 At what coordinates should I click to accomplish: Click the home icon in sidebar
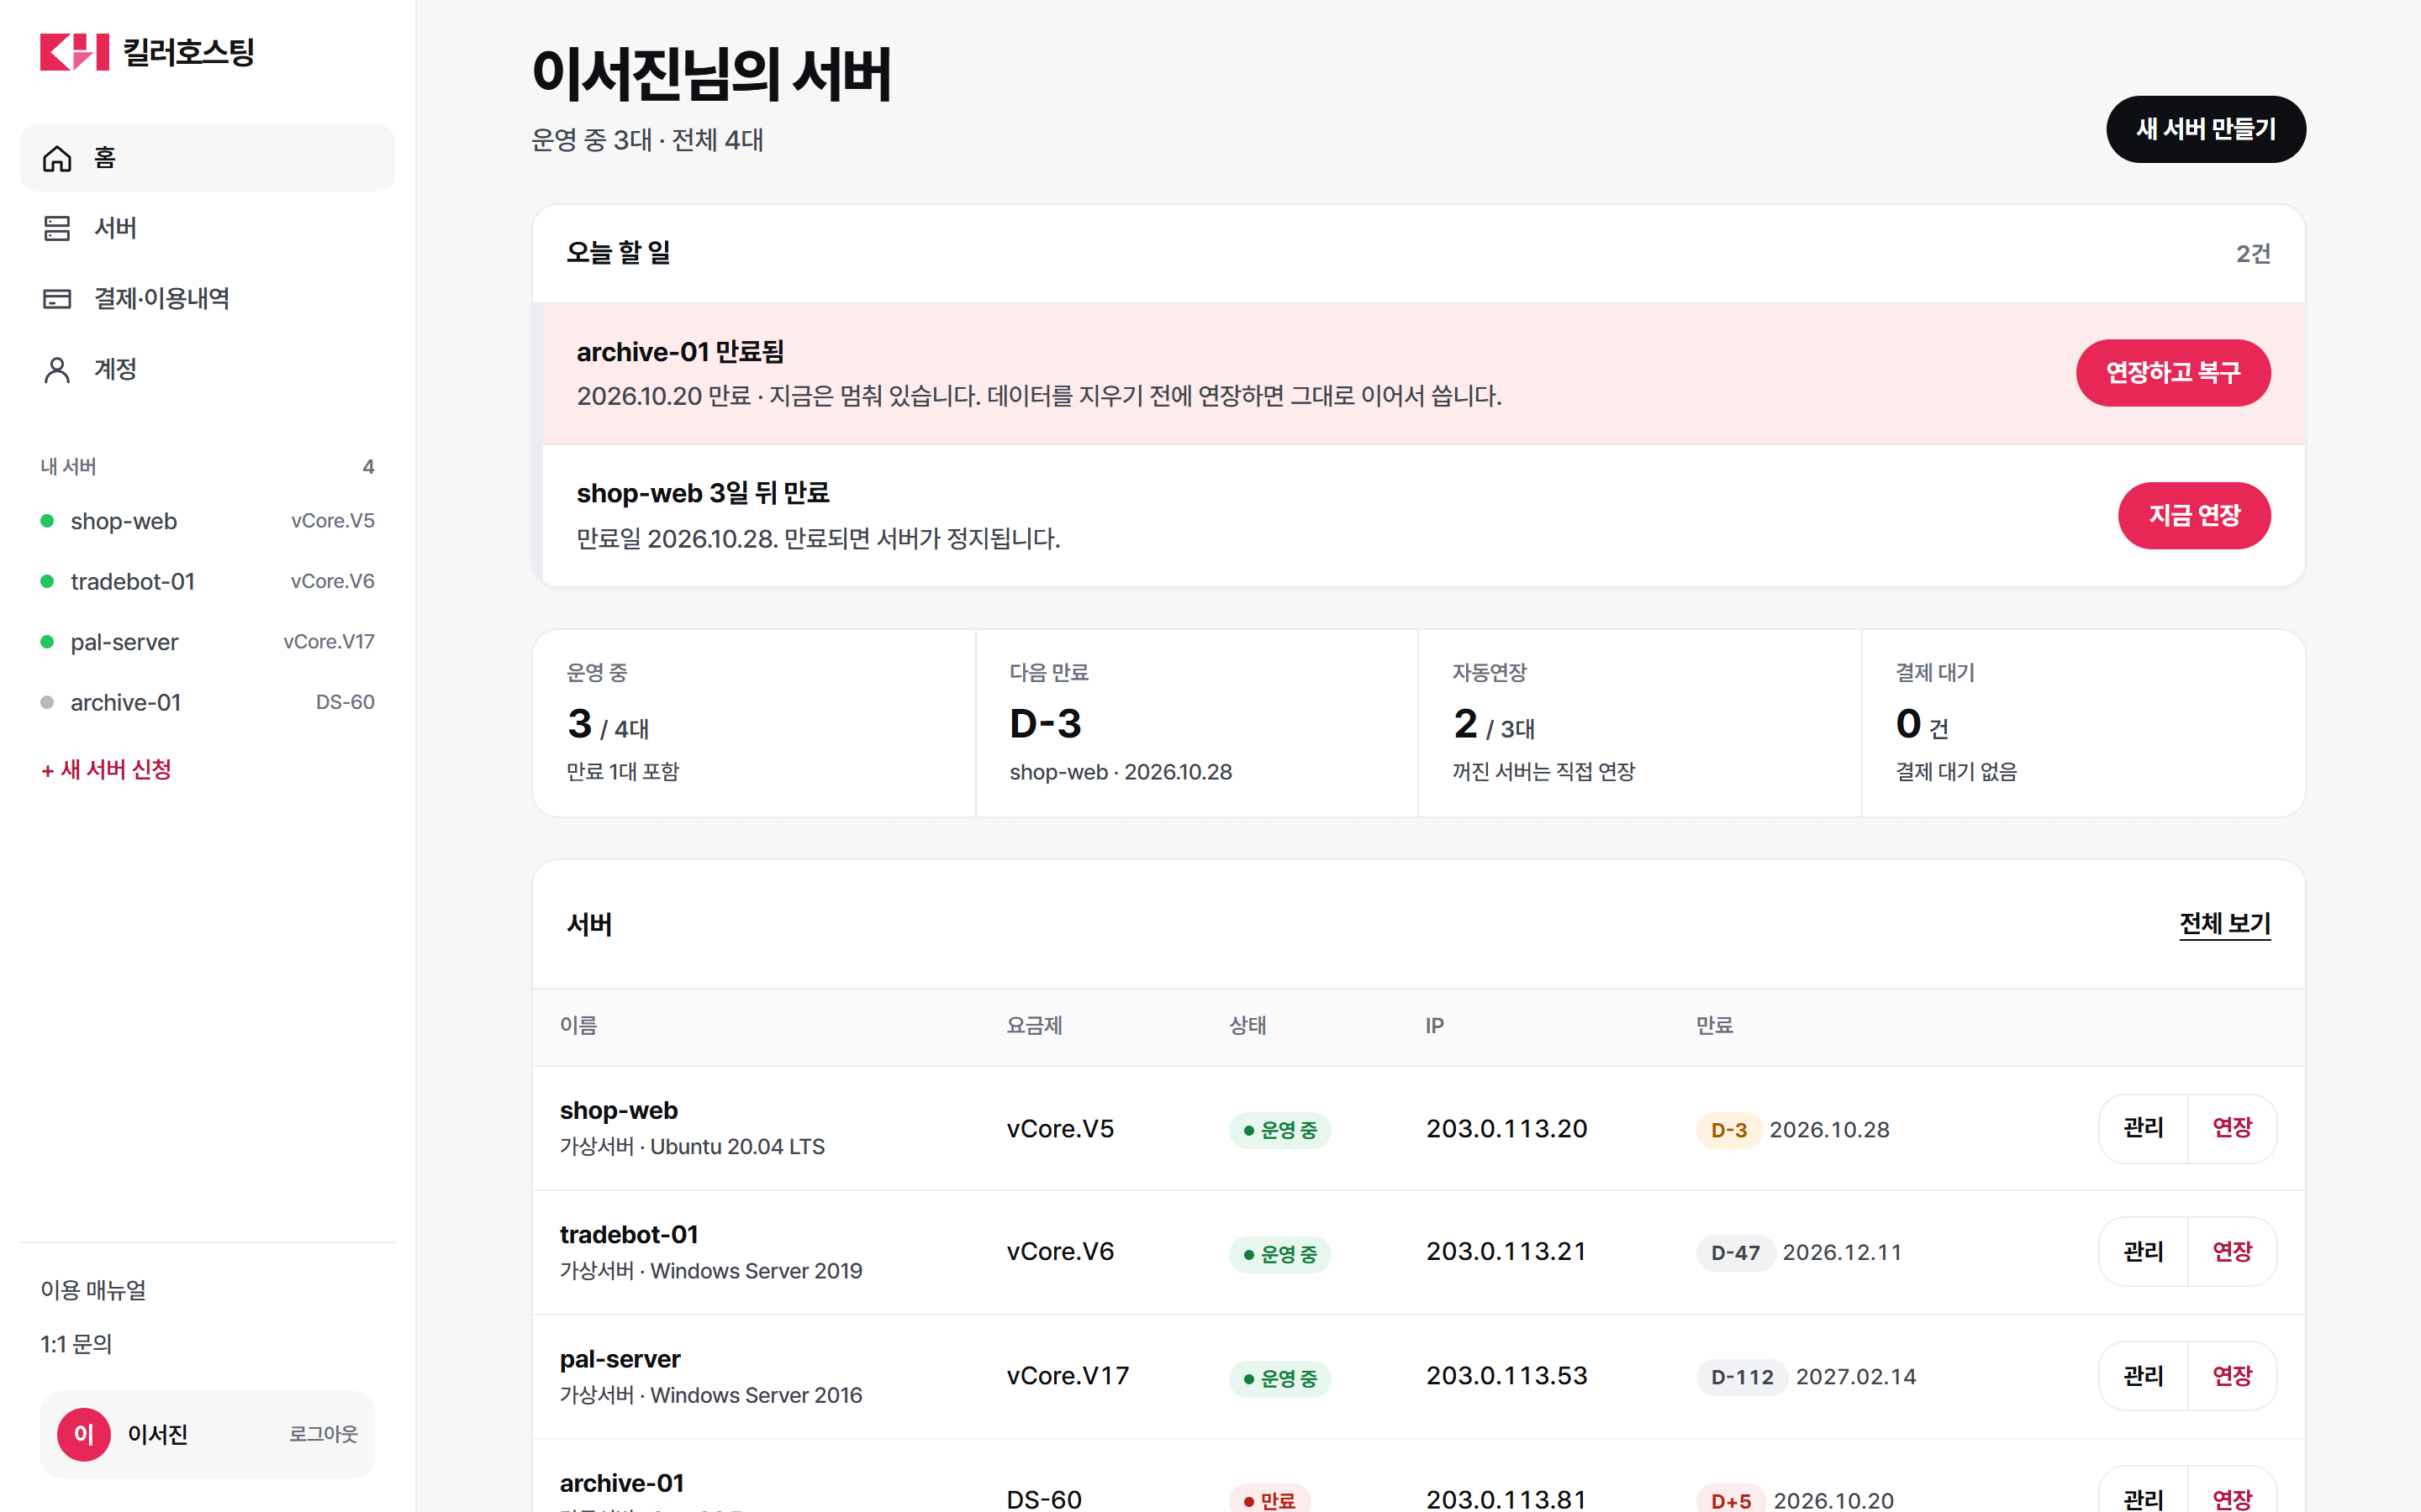57,158
